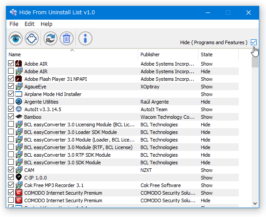This screenshot has width=266, height=217.
Task: Click the AutoIt Team publisher cell
Action: click(154, 109)
